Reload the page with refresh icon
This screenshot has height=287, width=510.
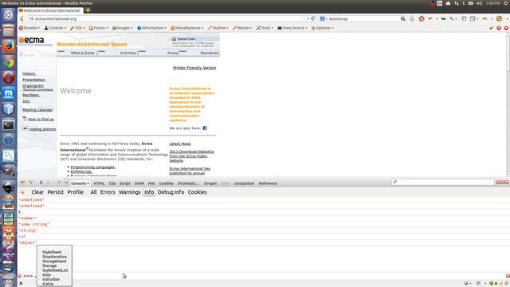point(313,19)
